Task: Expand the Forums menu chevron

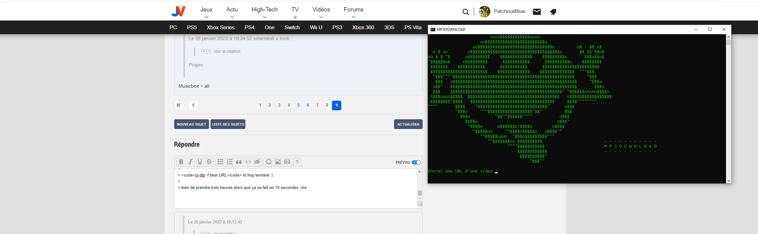Action: pos(353,17)
